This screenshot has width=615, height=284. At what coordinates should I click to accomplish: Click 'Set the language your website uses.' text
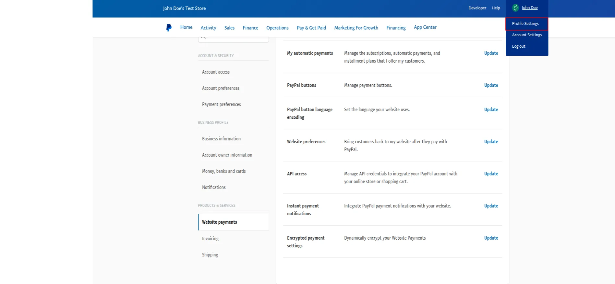click(377, 110)
